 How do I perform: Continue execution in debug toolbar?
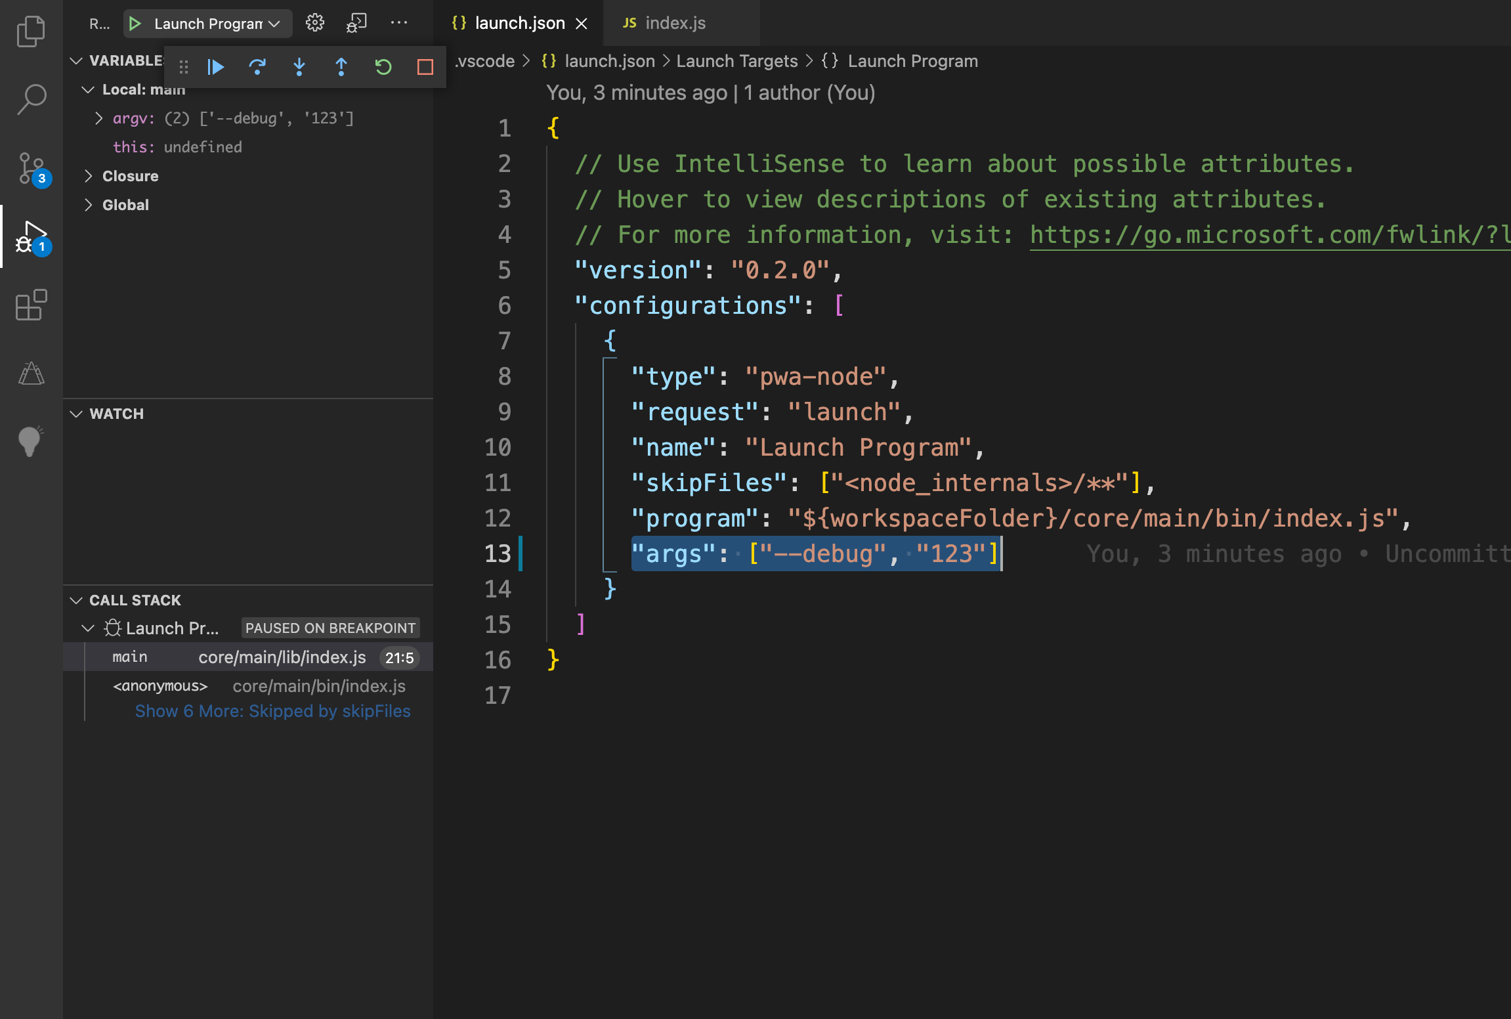[x=215, y=67]
